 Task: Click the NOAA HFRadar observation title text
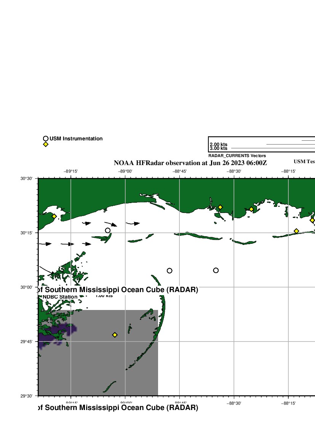(190, 163)
